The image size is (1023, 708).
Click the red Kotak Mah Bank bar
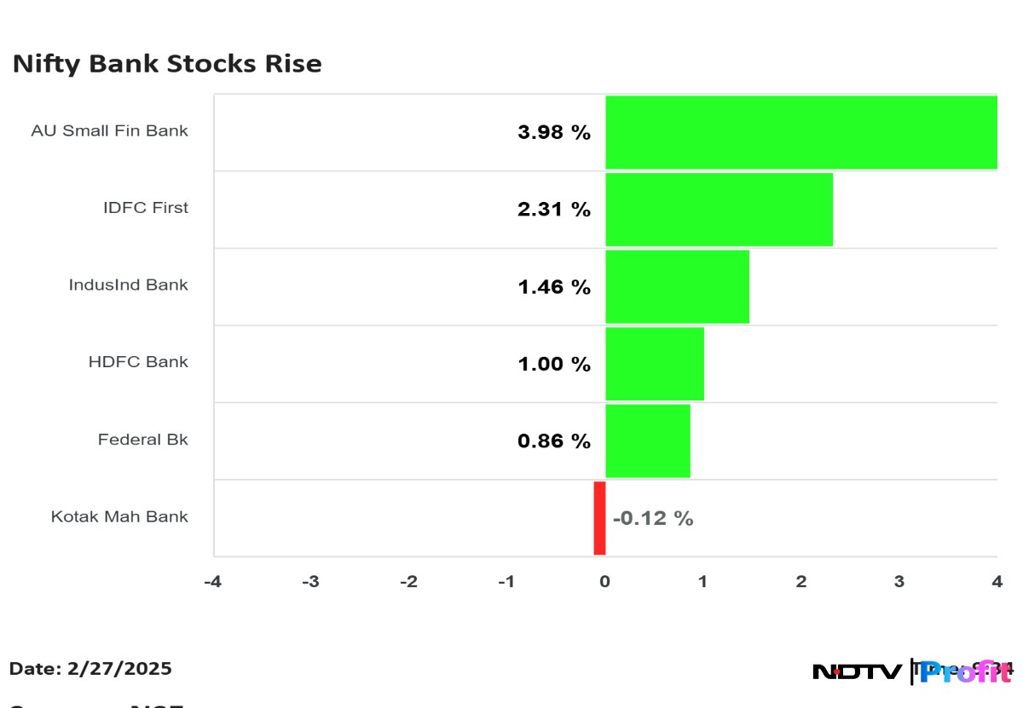tap(599, 518)
